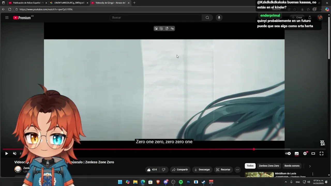
Task: Open Photoshop from taskbar
Action: pos(189,182)
